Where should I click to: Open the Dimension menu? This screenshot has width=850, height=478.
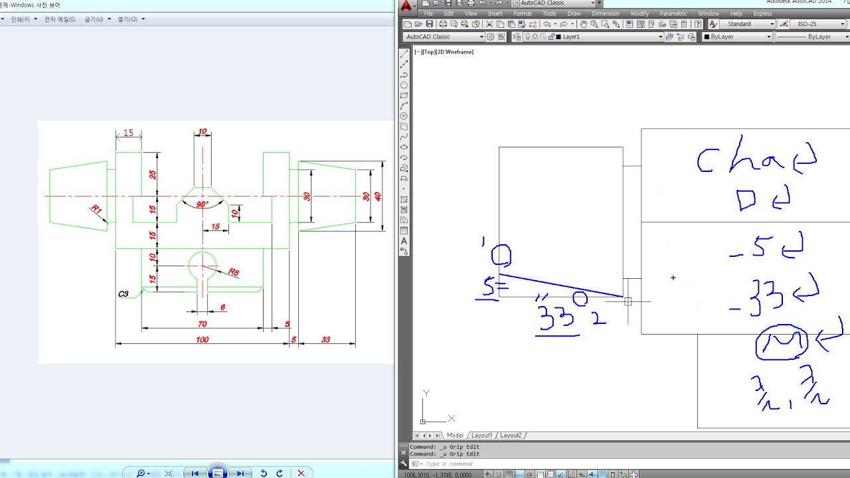605,13
